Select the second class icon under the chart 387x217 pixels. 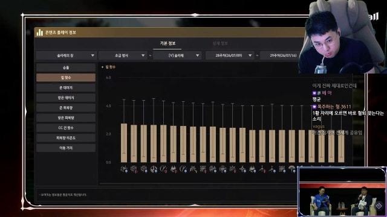(x=134, y=169)
